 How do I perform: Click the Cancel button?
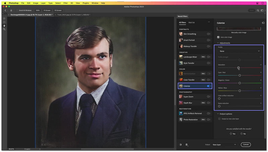point(246,145)
